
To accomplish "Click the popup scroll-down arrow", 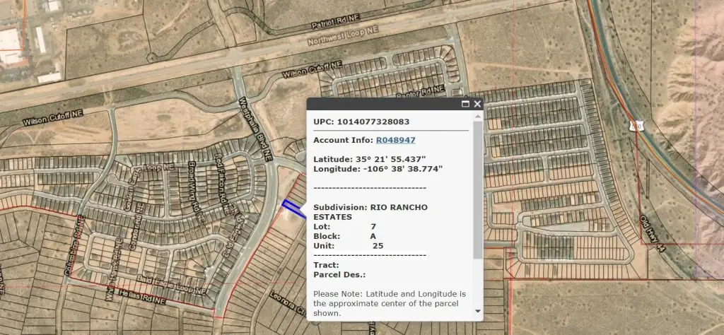I will coord(478,310).
